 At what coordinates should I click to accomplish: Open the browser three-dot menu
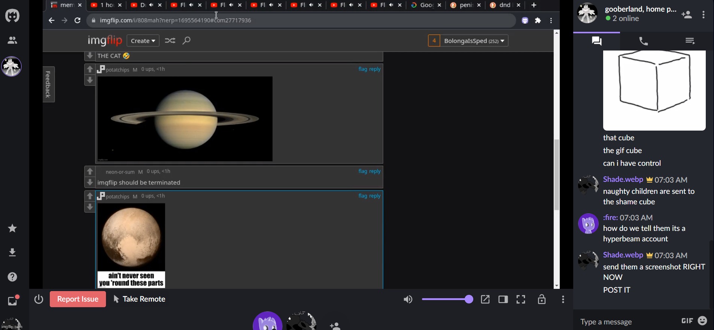click(x=551, y=21)
